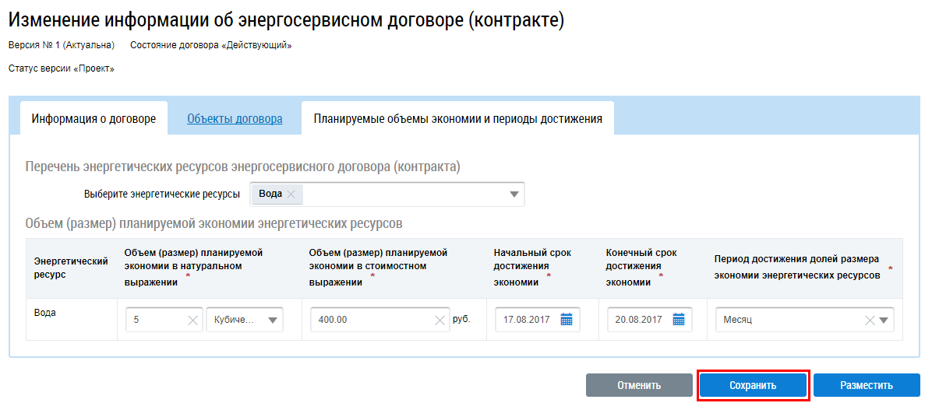The image size is (925, 403).
Task: Open calendar for start date 17.08.2017
Action: 567,320
